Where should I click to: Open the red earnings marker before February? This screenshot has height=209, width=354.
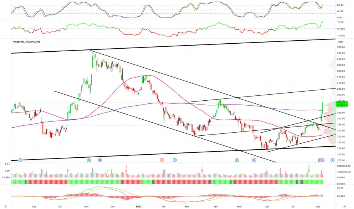click(162, 160)
